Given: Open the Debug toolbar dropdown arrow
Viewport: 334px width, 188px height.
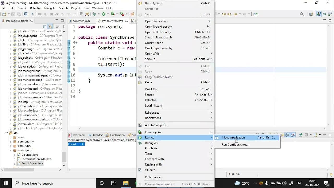Looking at the screenshot, I should [x=99, y=14].
